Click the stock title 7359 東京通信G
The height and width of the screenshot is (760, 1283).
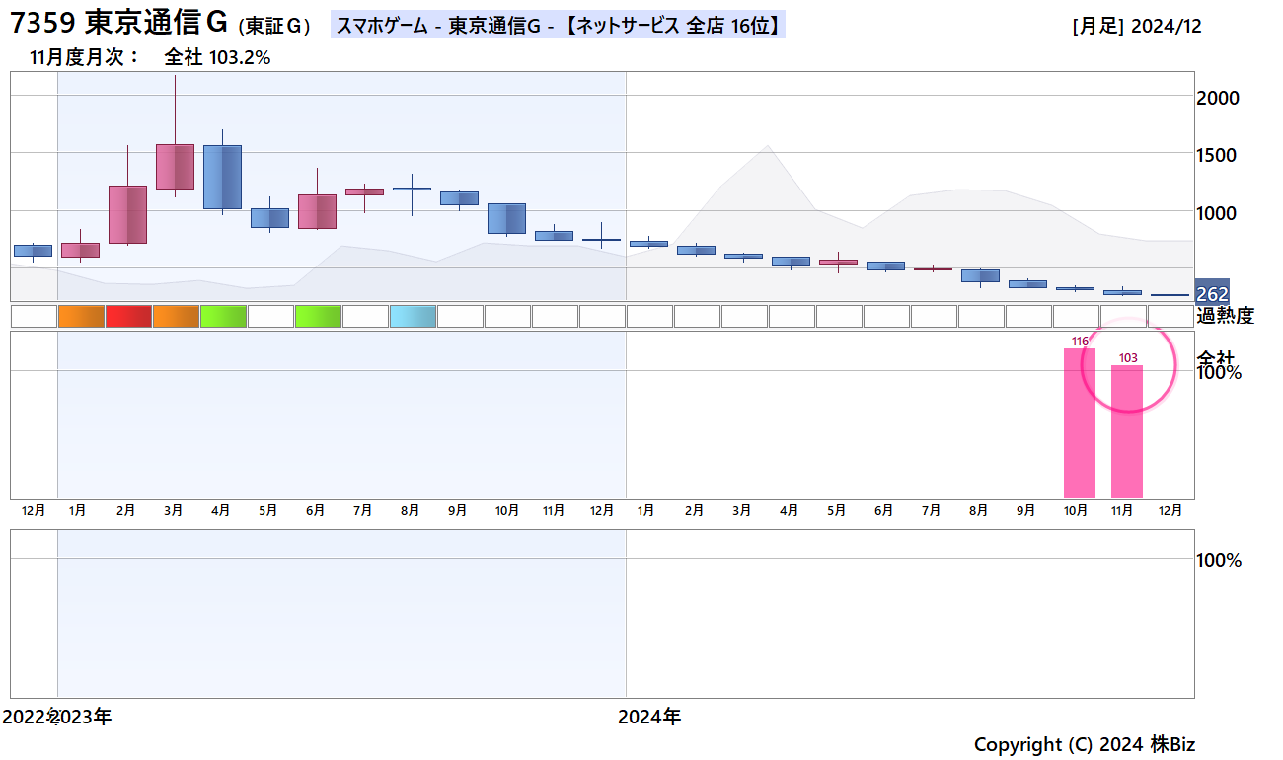pos(118,22)
